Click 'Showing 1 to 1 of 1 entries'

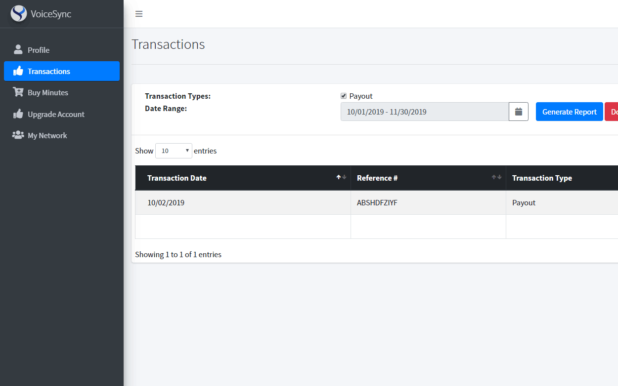point(178,254)
